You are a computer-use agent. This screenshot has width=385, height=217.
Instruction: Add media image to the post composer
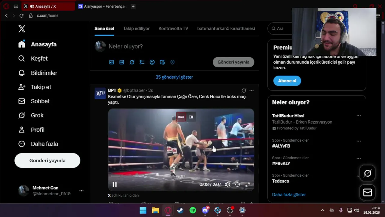pyautogui.click(x=112, y=62)
